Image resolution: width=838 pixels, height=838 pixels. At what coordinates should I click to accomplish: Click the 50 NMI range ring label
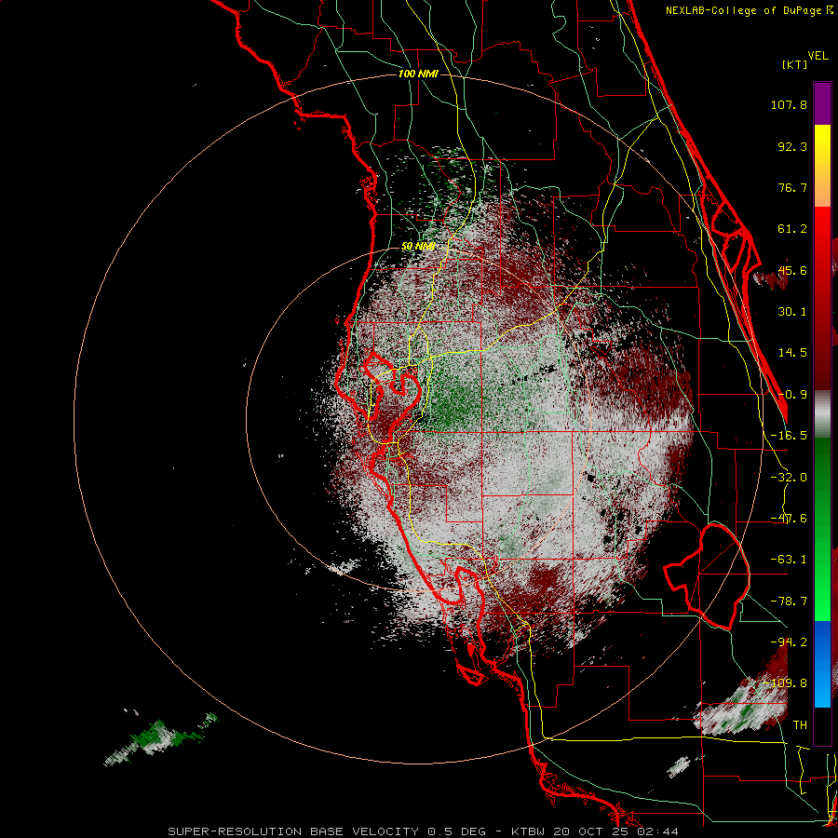pos(418,247)
